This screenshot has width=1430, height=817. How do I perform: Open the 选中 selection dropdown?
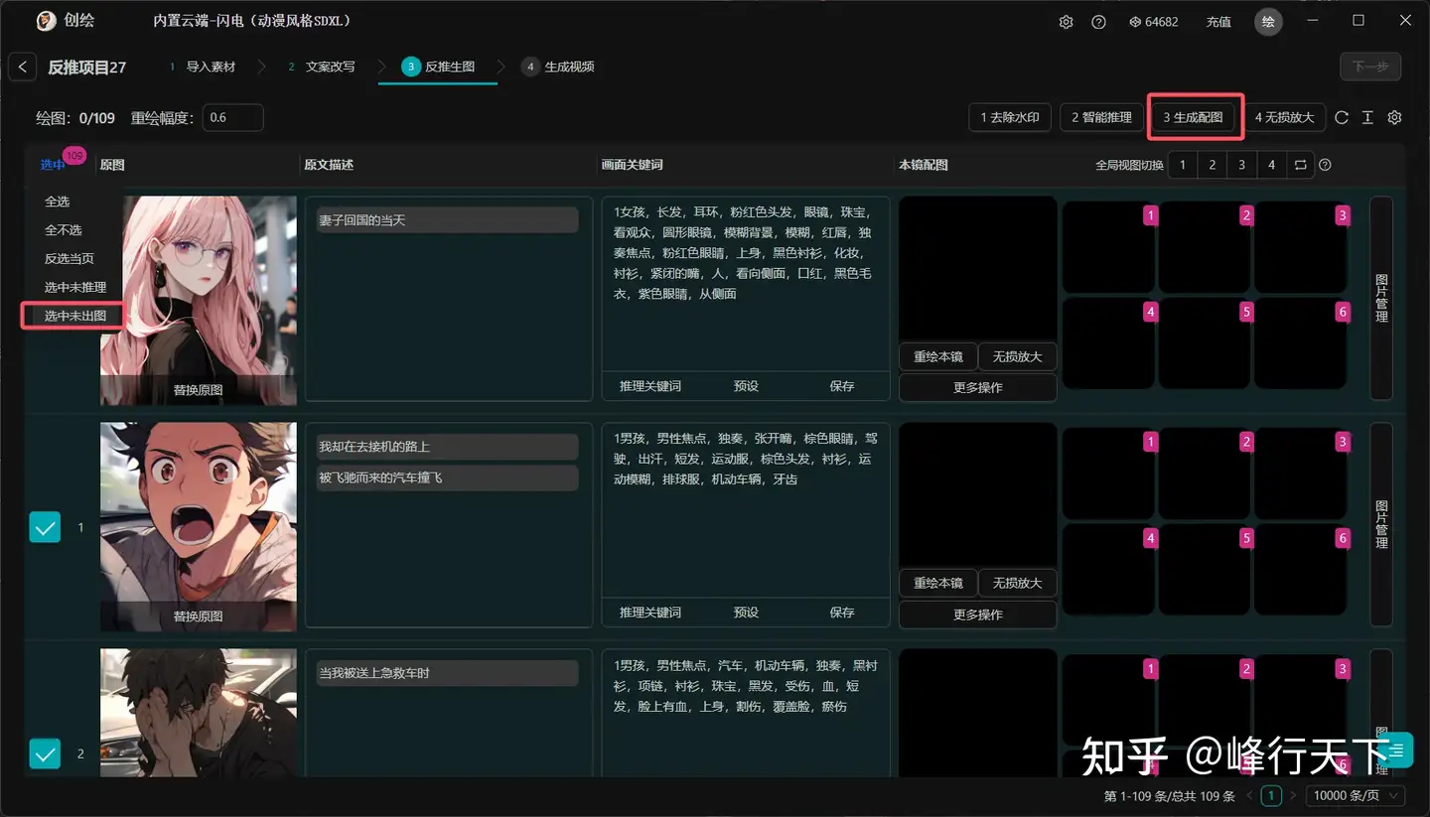click(x=53, y=165)
